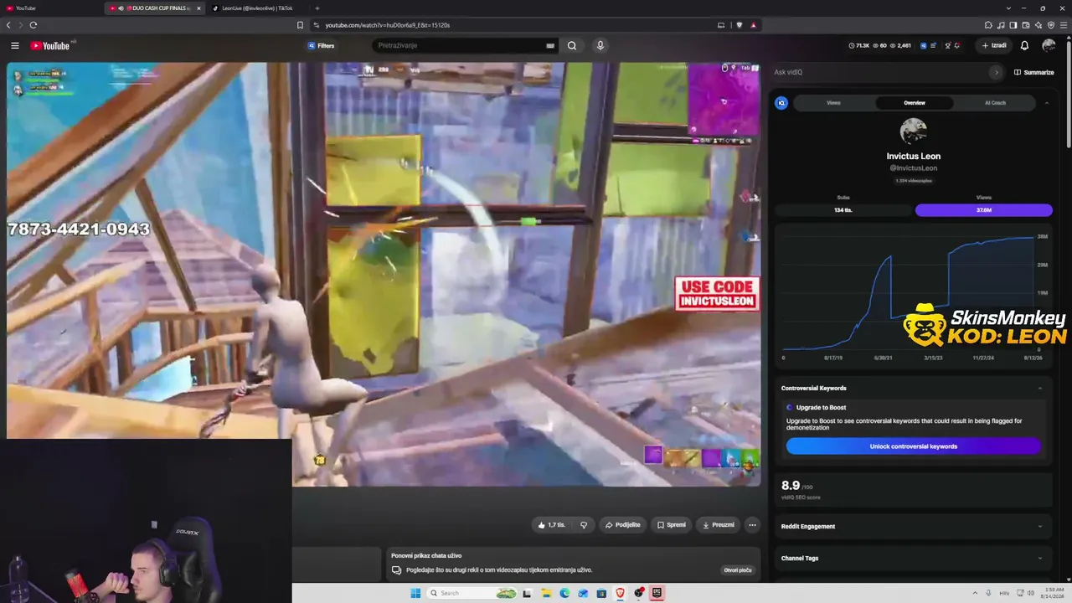Open more actions three-dot menu
1072x603 pixels.
click(x=752, y=525)
